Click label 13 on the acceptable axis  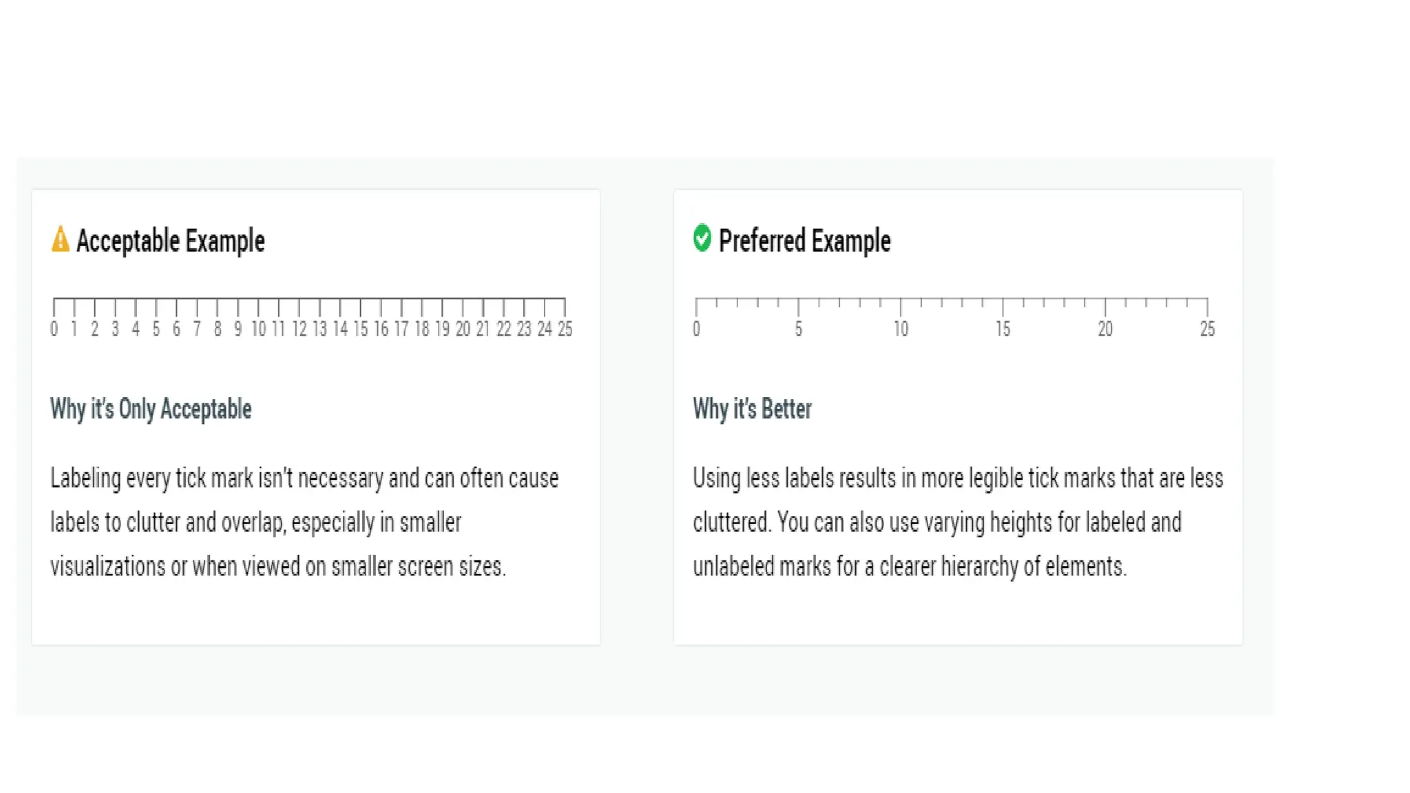(x=319, y=329)
